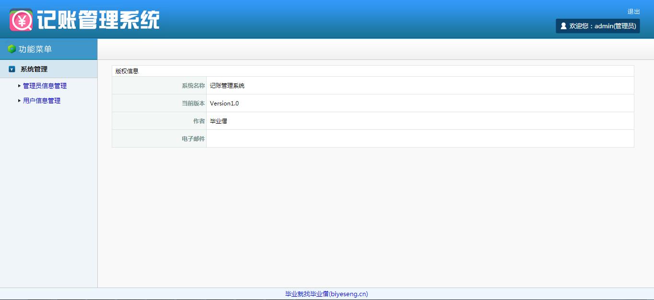This screenshot has height=300, width=654.
Task: Click the 版权信息 table caption
Action: pos(127,71)
